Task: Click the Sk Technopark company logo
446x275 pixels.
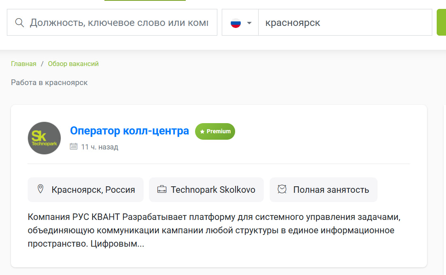Action: point(44,138)
